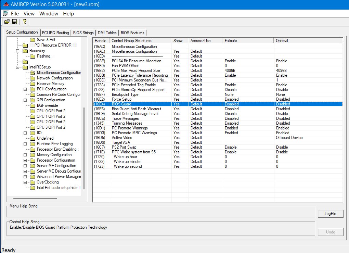Collapse the IntelRCSetup tree node
Viewport: 349px width, 253px height.
coord(17,67)
